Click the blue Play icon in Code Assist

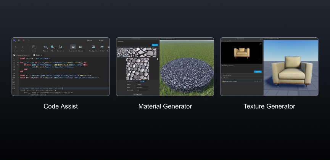click(x=14, y=40)
